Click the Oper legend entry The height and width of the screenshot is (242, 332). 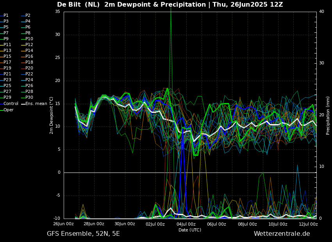8,110
